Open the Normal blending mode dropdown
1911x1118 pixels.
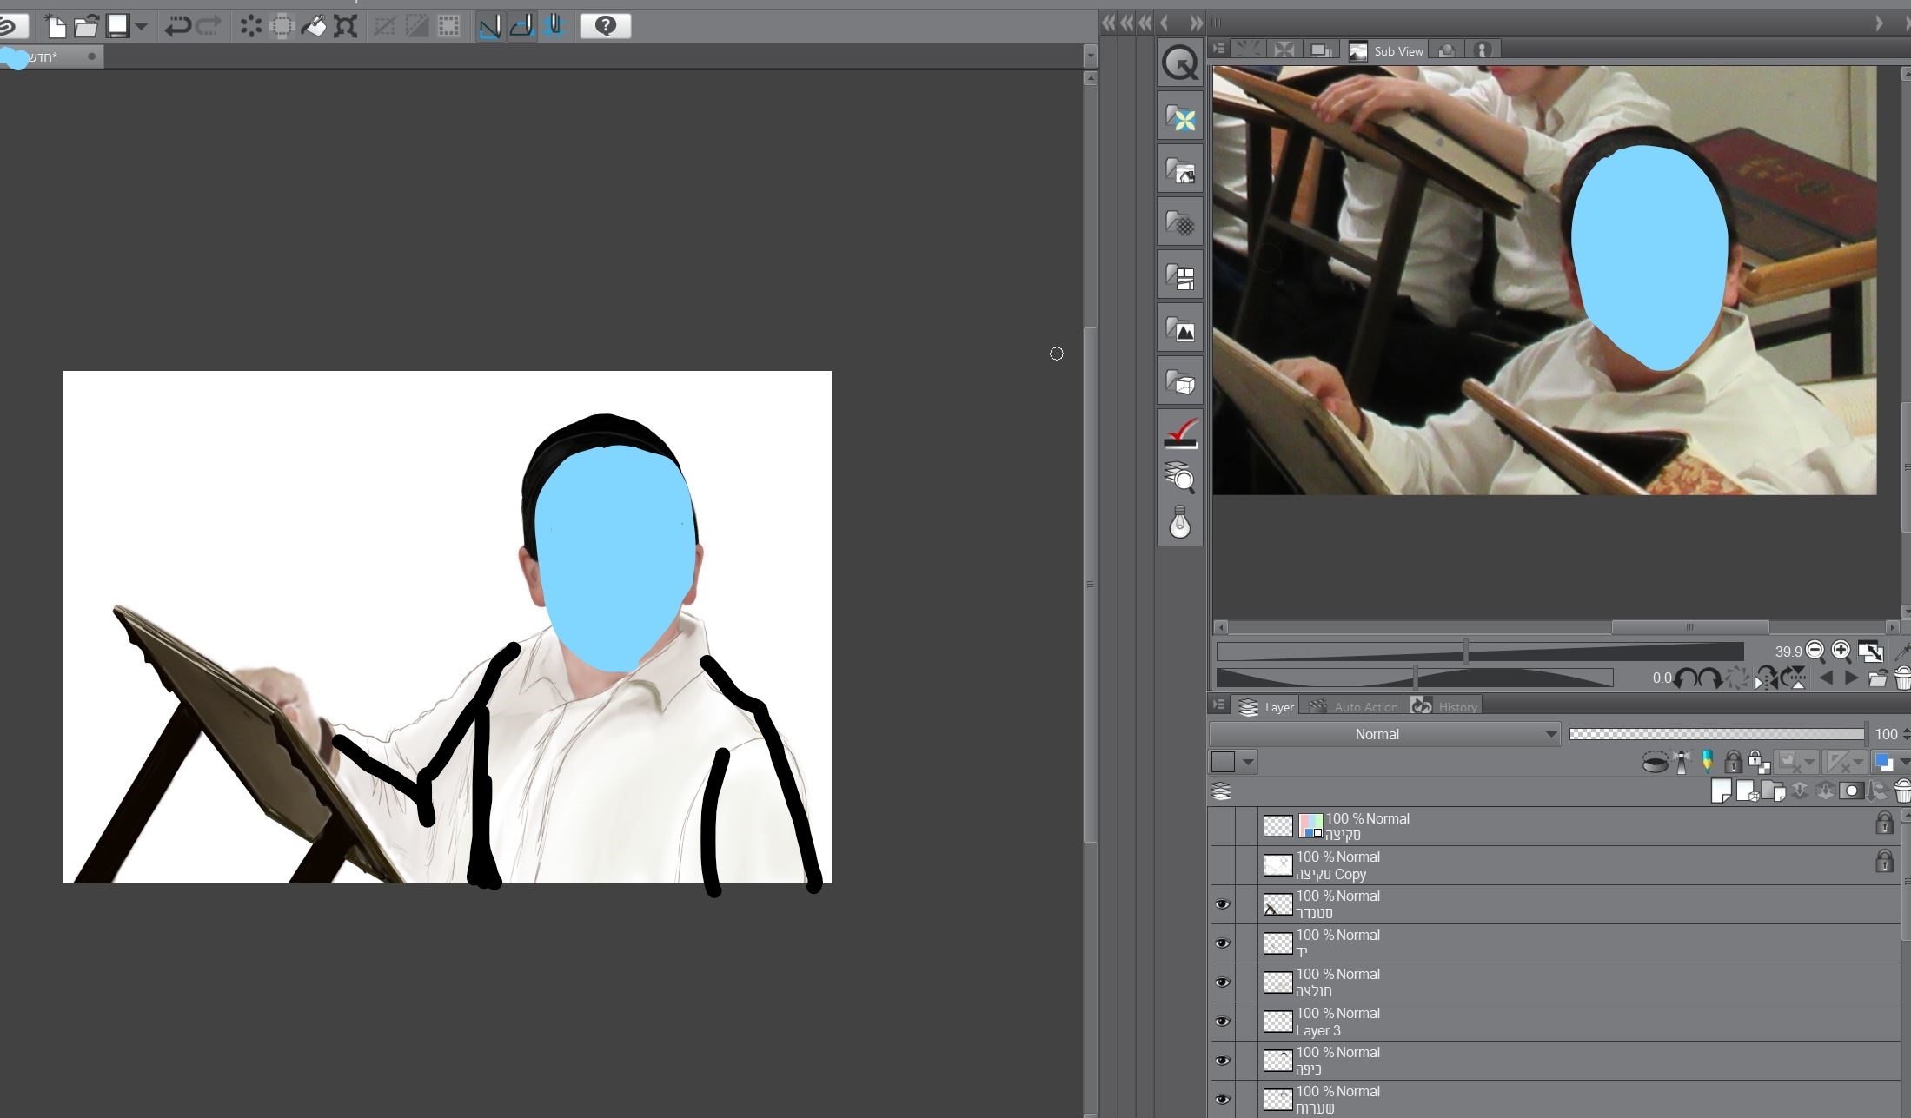click(x=1384, y=734)
